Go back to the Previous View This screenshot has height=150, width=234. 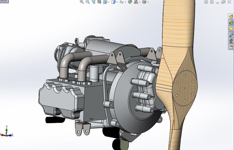point(93,2)
